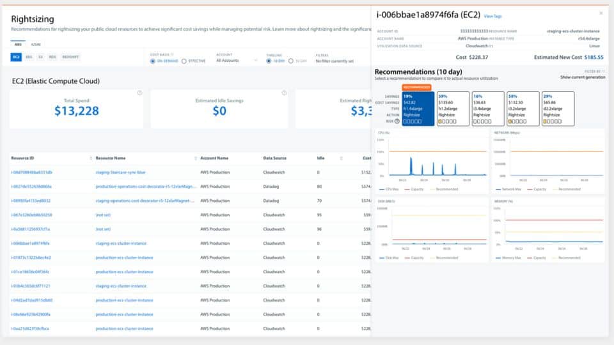The height and width of the screenshot is (345, 614).
Task: Click the (not set) name with idle 95
Action: point(103,215)
